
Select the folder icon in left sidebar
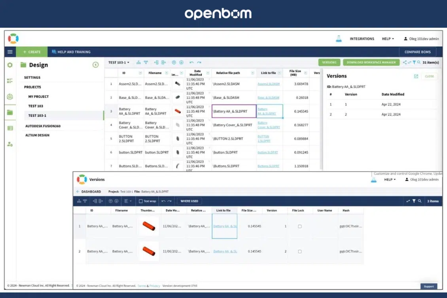pos(10,112)
